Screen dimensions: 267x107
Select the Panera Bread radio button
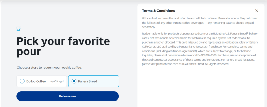74,81
